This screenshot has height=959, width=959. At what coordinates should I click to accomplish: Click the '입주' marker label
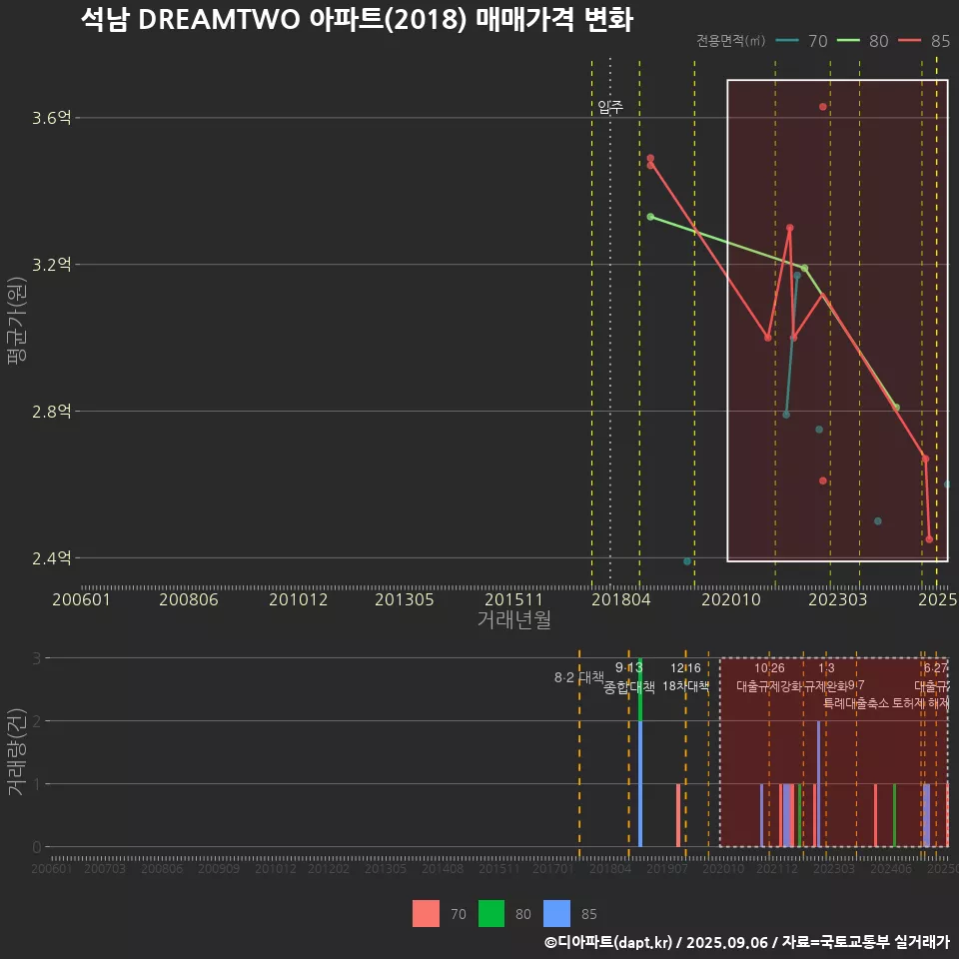(x=610, y=108)
